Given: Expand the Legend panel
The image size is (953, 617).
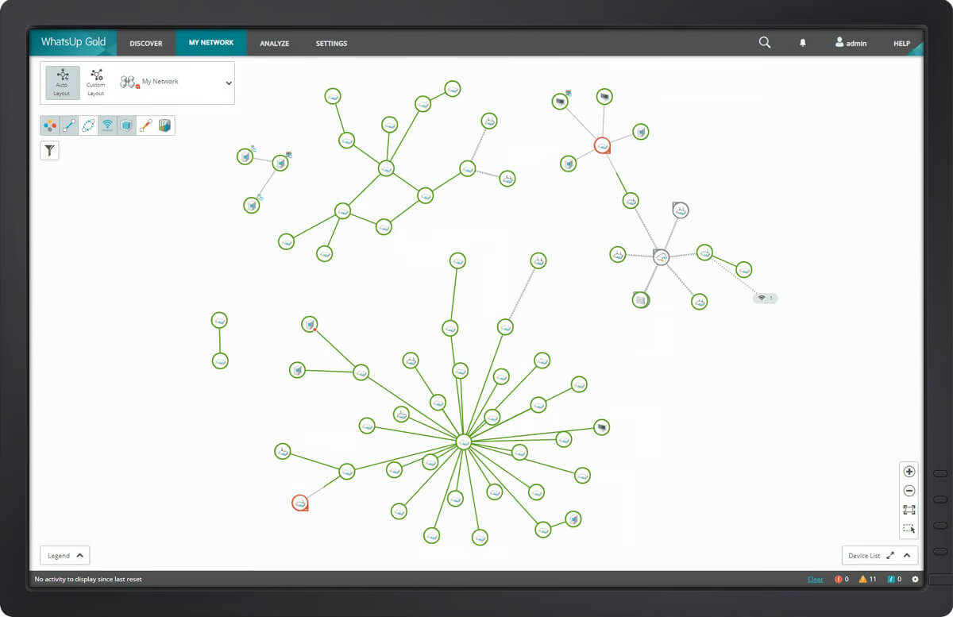Looking at the screenshot, I should click(65, 555).
